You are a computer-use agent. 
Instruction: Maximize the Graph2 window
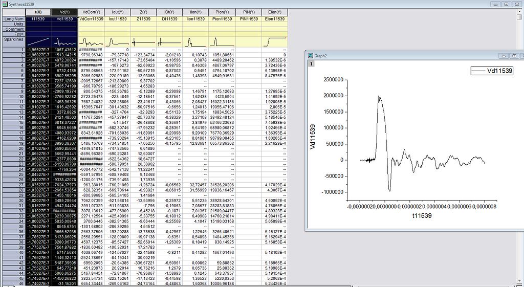click(514, 55)
